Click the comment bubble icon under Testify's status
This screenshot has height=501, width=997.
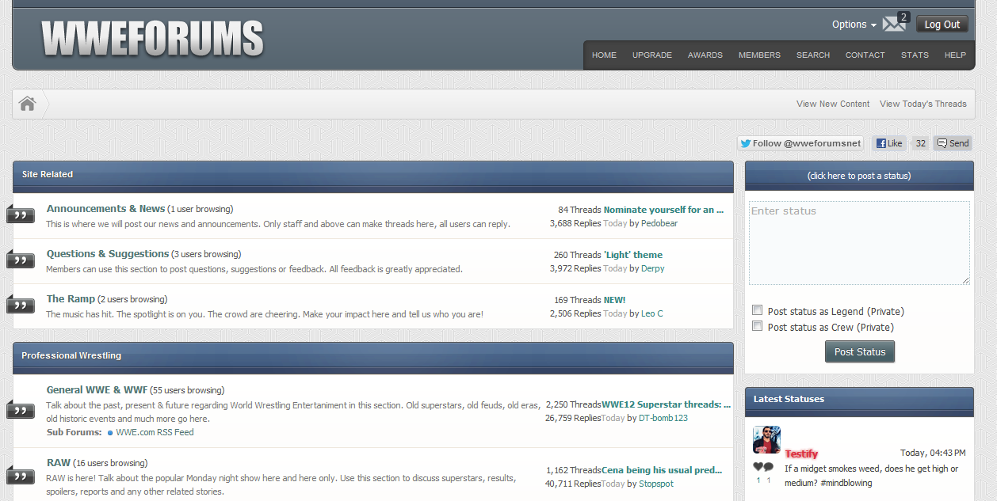point(769,467)
